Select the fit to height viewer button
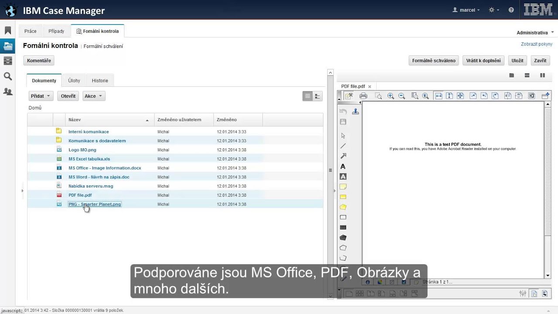 pyautogui.click(x=449, y=96)
